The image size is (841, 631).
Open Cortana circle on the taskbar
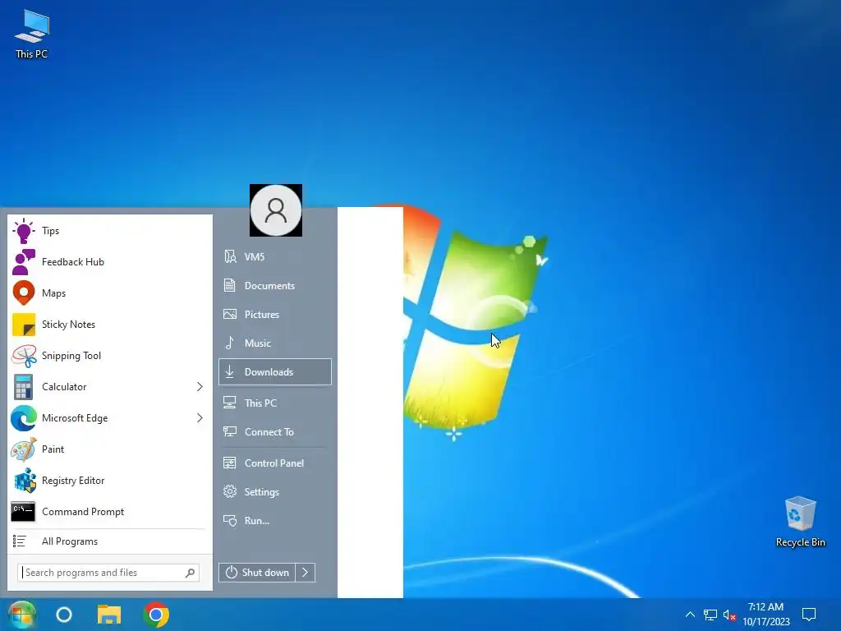64,615
